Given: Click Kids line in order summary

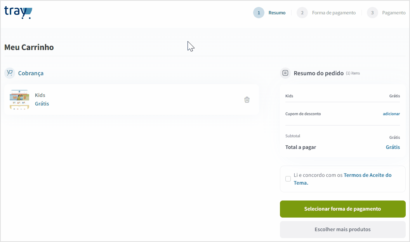Looking at the screenshot, I should (342, 96).
